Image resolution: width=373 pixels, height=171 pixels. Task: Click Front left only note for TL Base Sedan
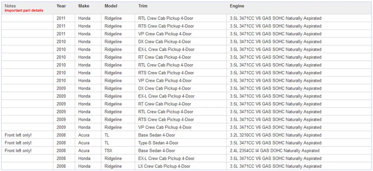[18, 135]
